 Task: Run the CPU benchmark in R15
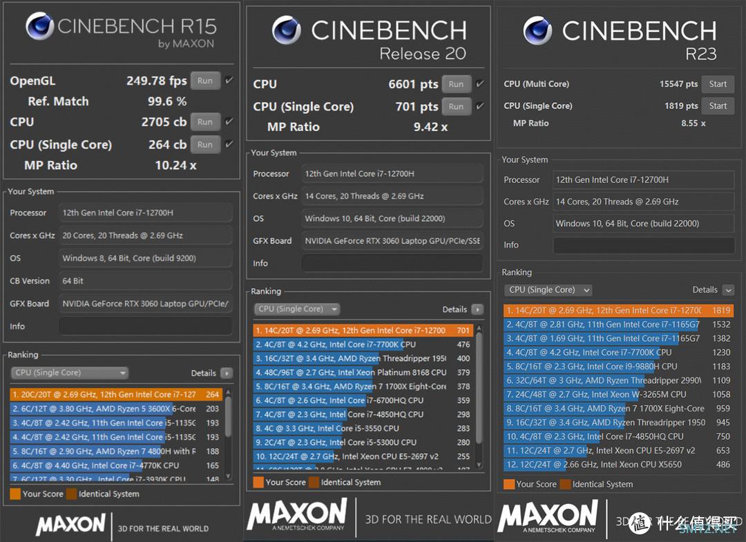[x=205, y=122]
